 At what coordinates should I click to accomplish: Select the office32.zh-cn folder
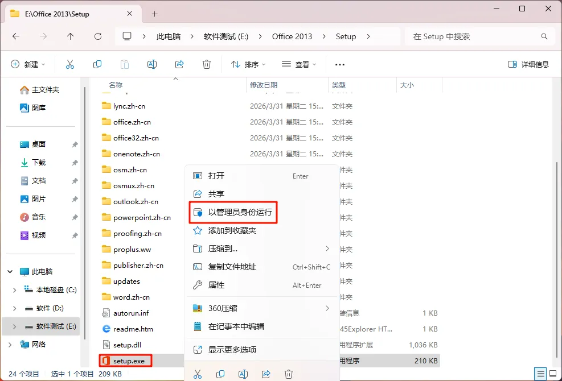point(136,138)
